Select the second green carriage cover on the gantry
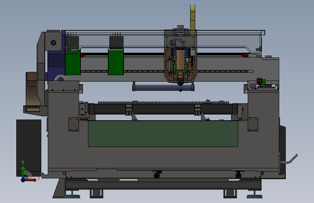 (x=116, y=62)
